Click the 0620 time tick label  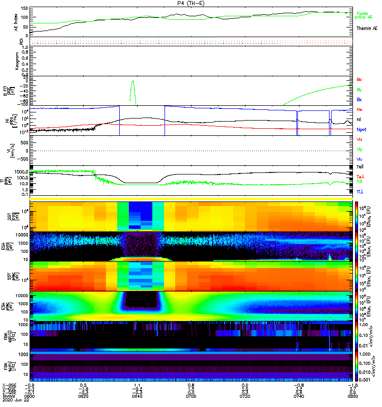(x=83, y=396)
